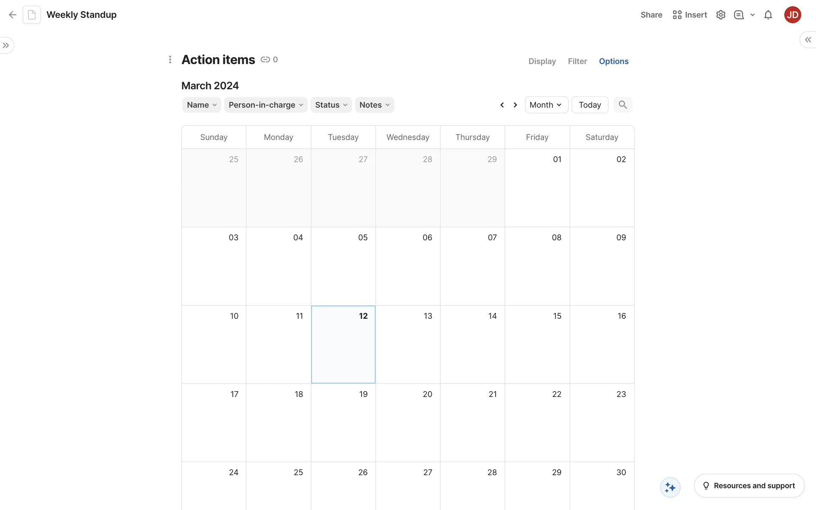Expand the Status column dropdown
The image size is (816, 510).
(x=331, y=105)
